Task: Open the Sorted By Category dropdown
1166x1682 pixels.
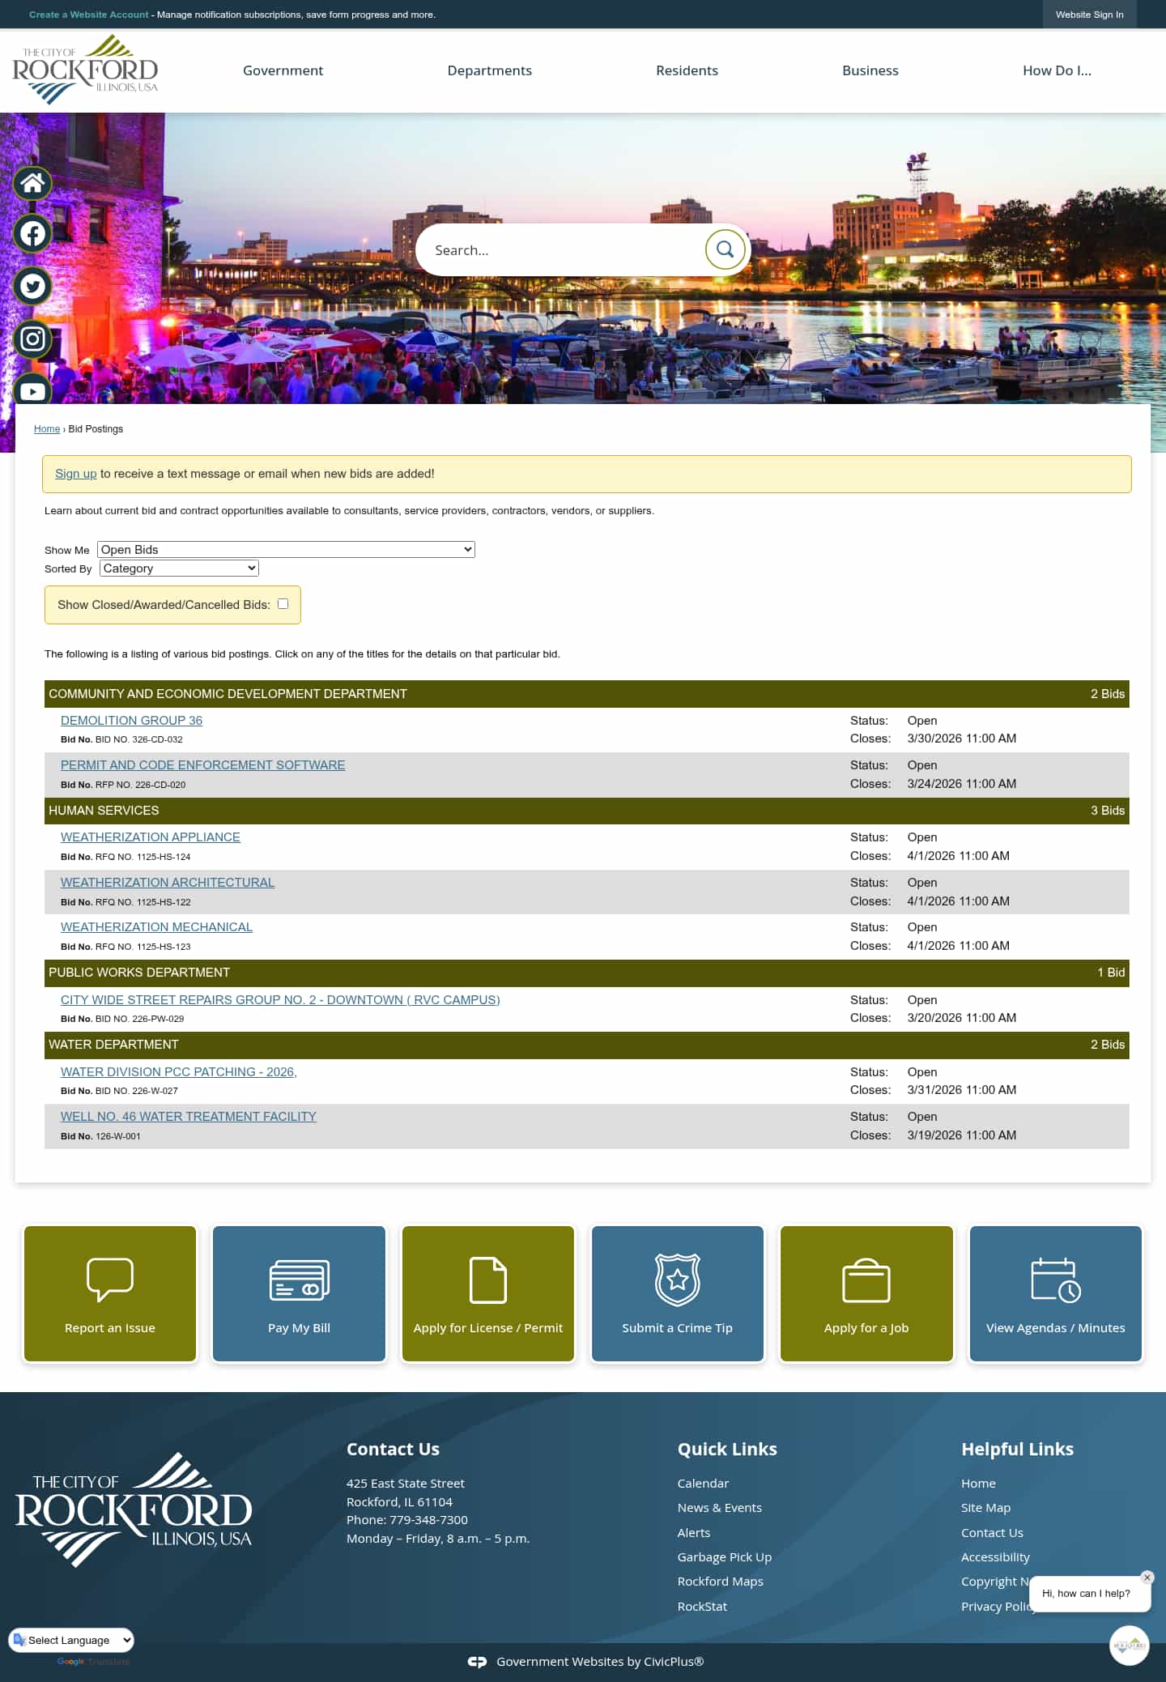Action: click(179, 568)
